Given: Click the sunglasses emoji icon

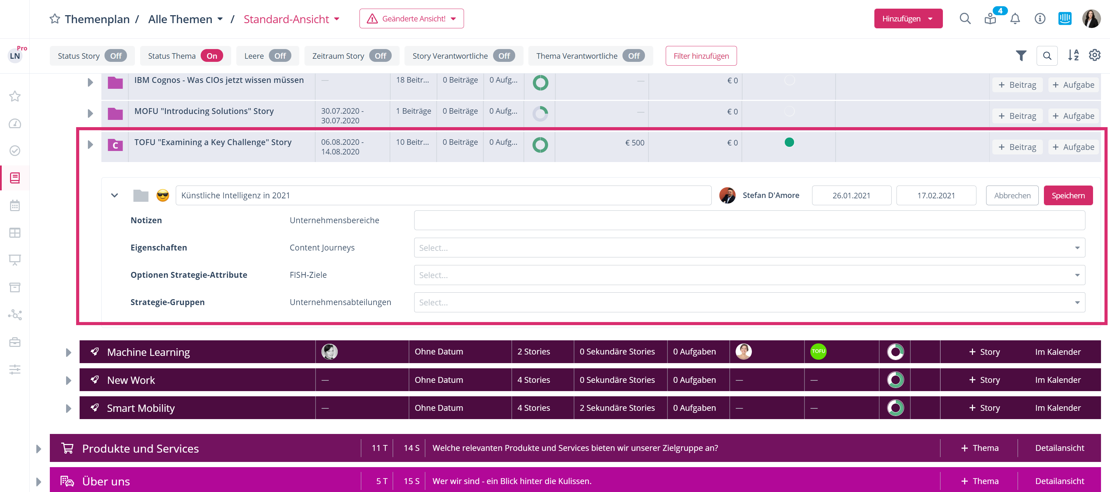Looking at the screenshot, I should [162, 196].
